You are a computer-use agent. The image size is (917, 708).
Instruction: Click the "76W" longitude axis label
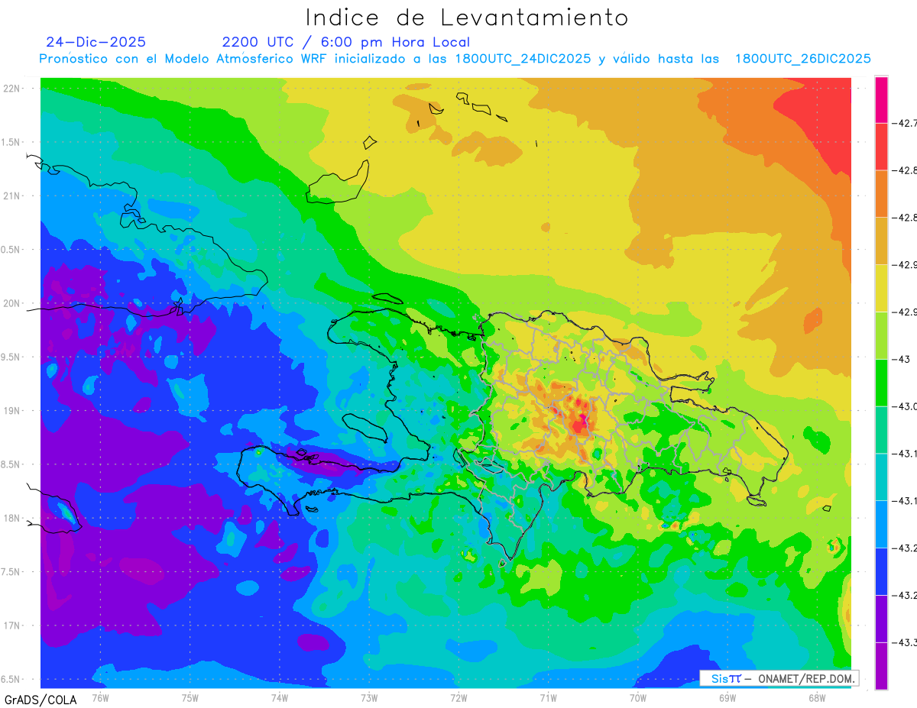(100, 697)
